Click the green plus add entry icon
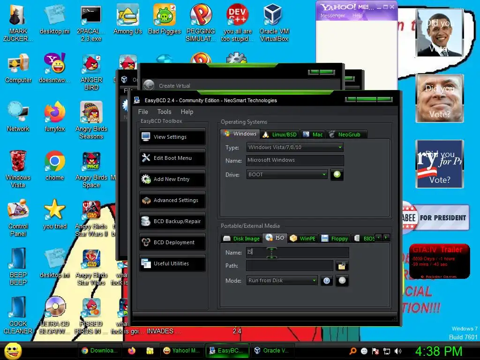The width and height of the screenshot is (480, 360). [x=337, y=174]
